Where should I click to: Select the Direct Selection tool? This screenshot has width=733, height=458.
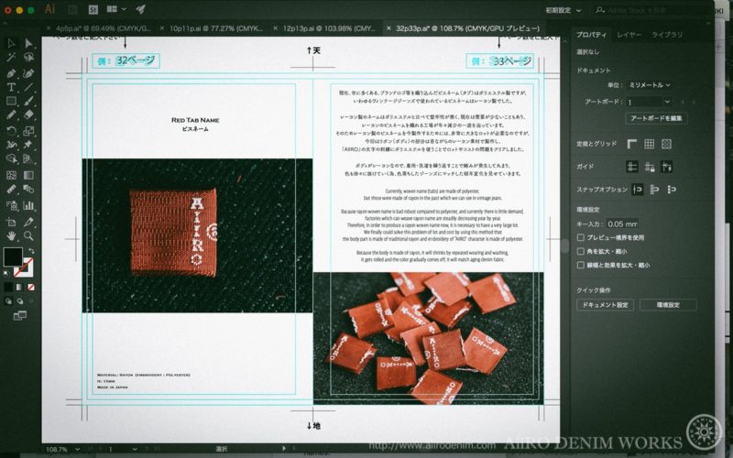coord(28,43)
